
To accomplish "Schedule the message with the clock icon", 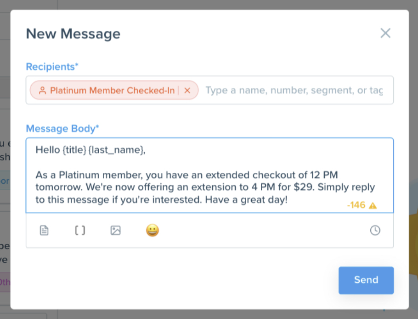I will (375, 231).
